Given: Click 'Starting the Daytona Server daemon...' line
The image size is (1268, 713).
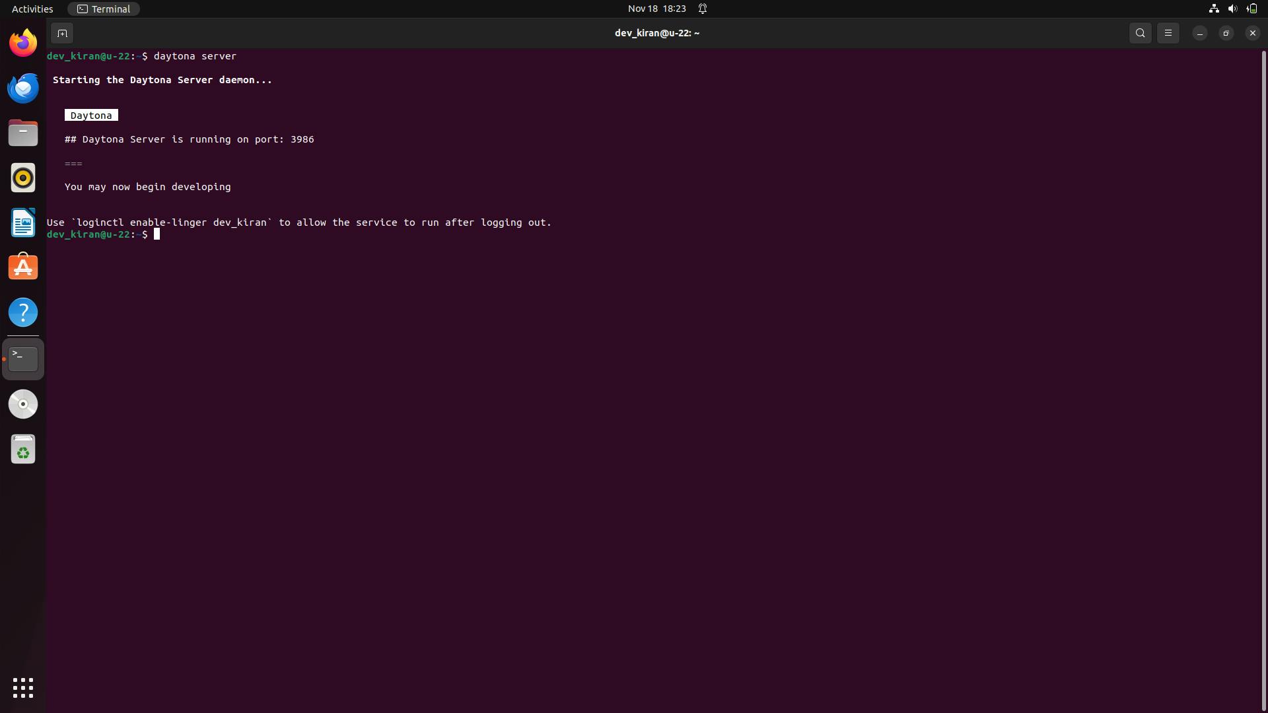Looking at the screenshot, I should click(162, 80).
